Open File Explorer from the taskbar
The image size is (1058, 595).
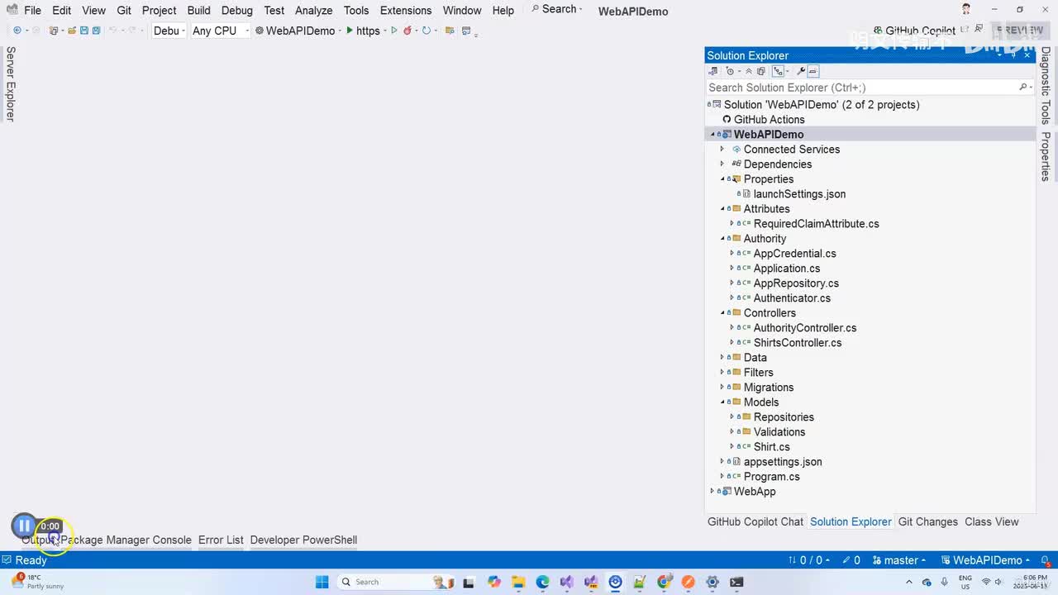[518, 582]
